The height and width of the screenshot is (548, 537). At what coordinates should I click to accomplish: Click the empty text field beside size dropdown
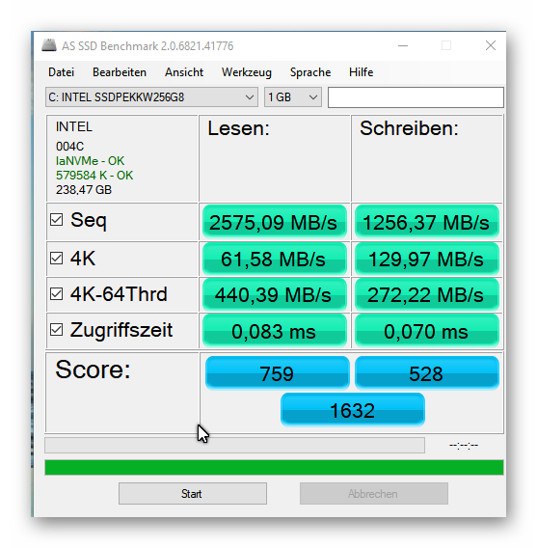click(x=416, y=97)
